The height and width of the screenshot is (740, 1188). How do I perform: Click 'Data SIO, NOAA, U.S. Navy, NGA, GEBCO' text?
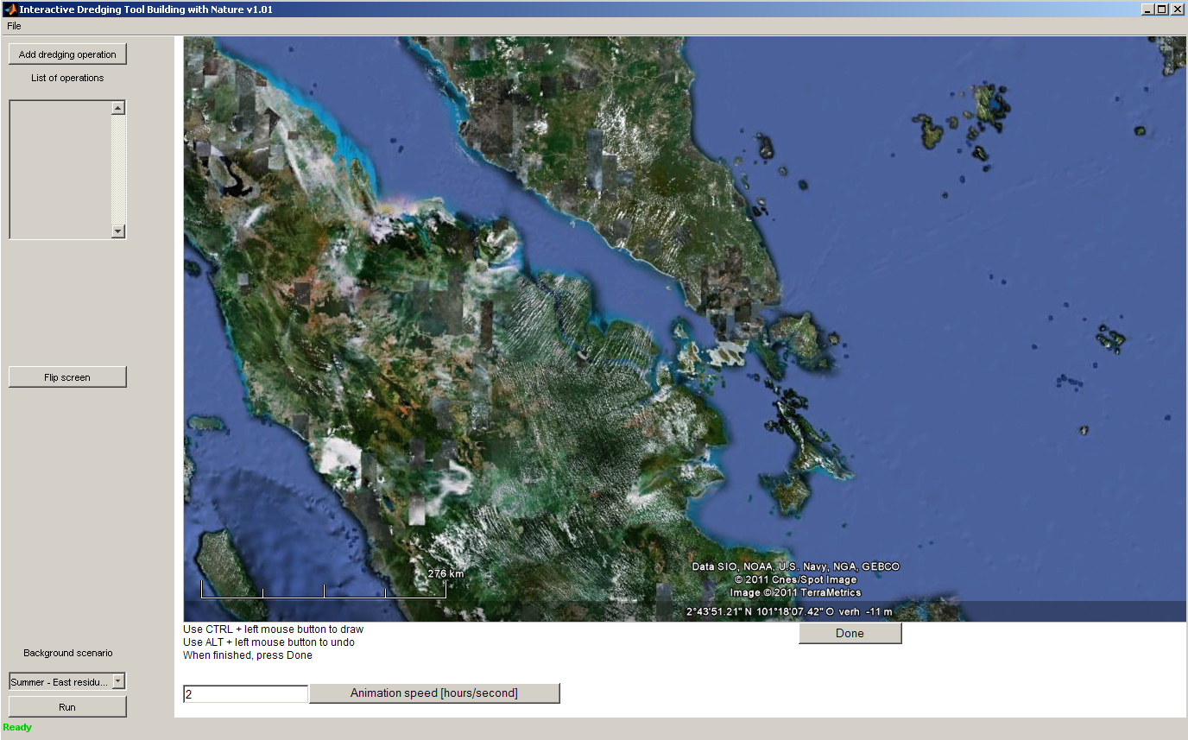tap(795, 566)
